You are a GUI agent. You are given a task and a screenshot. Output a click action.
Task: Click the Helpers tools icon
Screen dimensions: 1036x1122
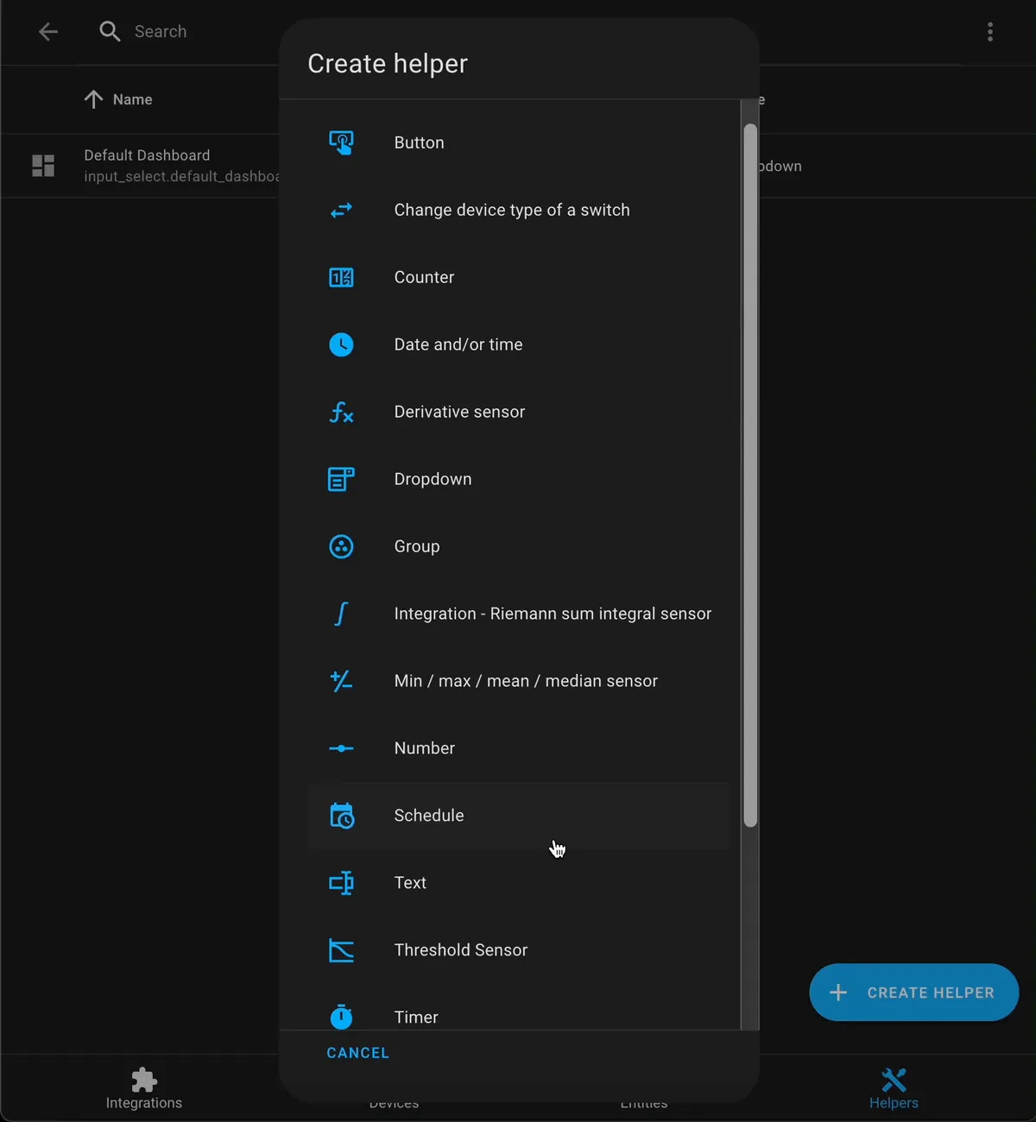[894, 1080]
